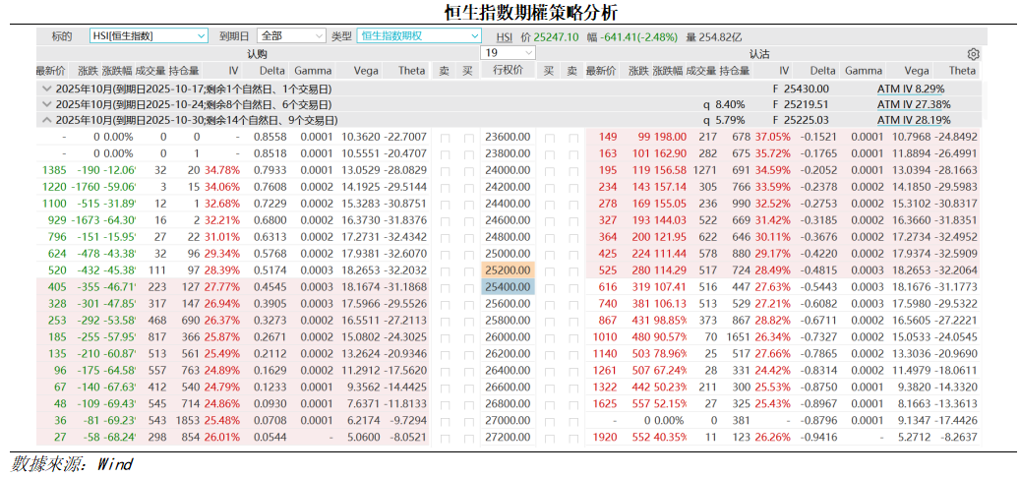This screenshot has height=478, width=1020.
Task: Click call Vega value 18.2653
Action: click(x=360, y=270)
